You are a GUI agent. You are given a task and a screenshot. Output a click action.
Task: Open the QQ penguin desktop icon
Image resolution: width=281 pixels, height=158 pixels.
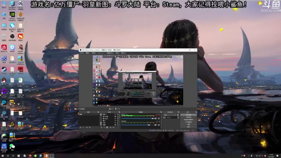point(4,80)
